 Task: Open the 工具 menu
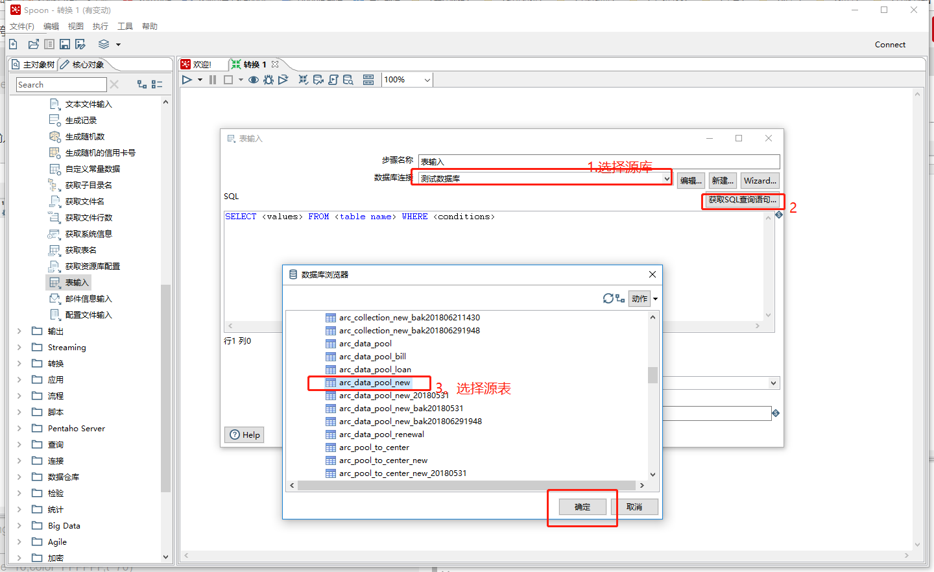125,27
